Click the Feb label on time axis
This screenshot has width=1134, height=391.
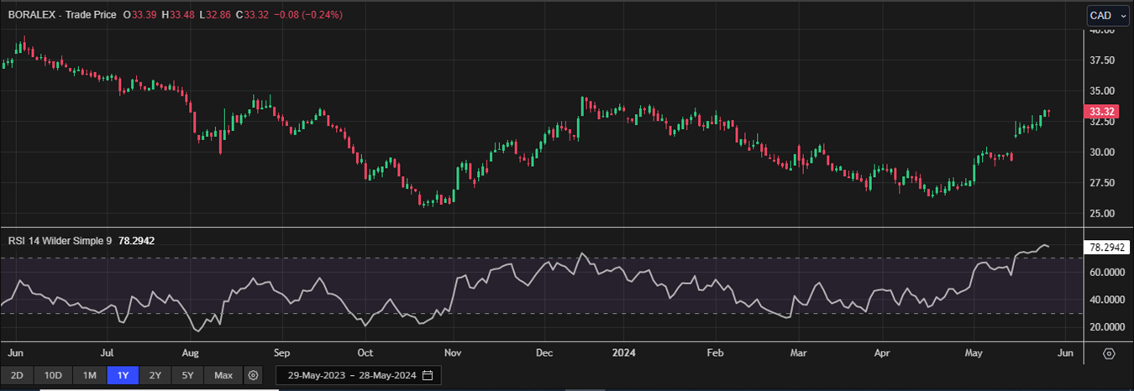point(715,353)
